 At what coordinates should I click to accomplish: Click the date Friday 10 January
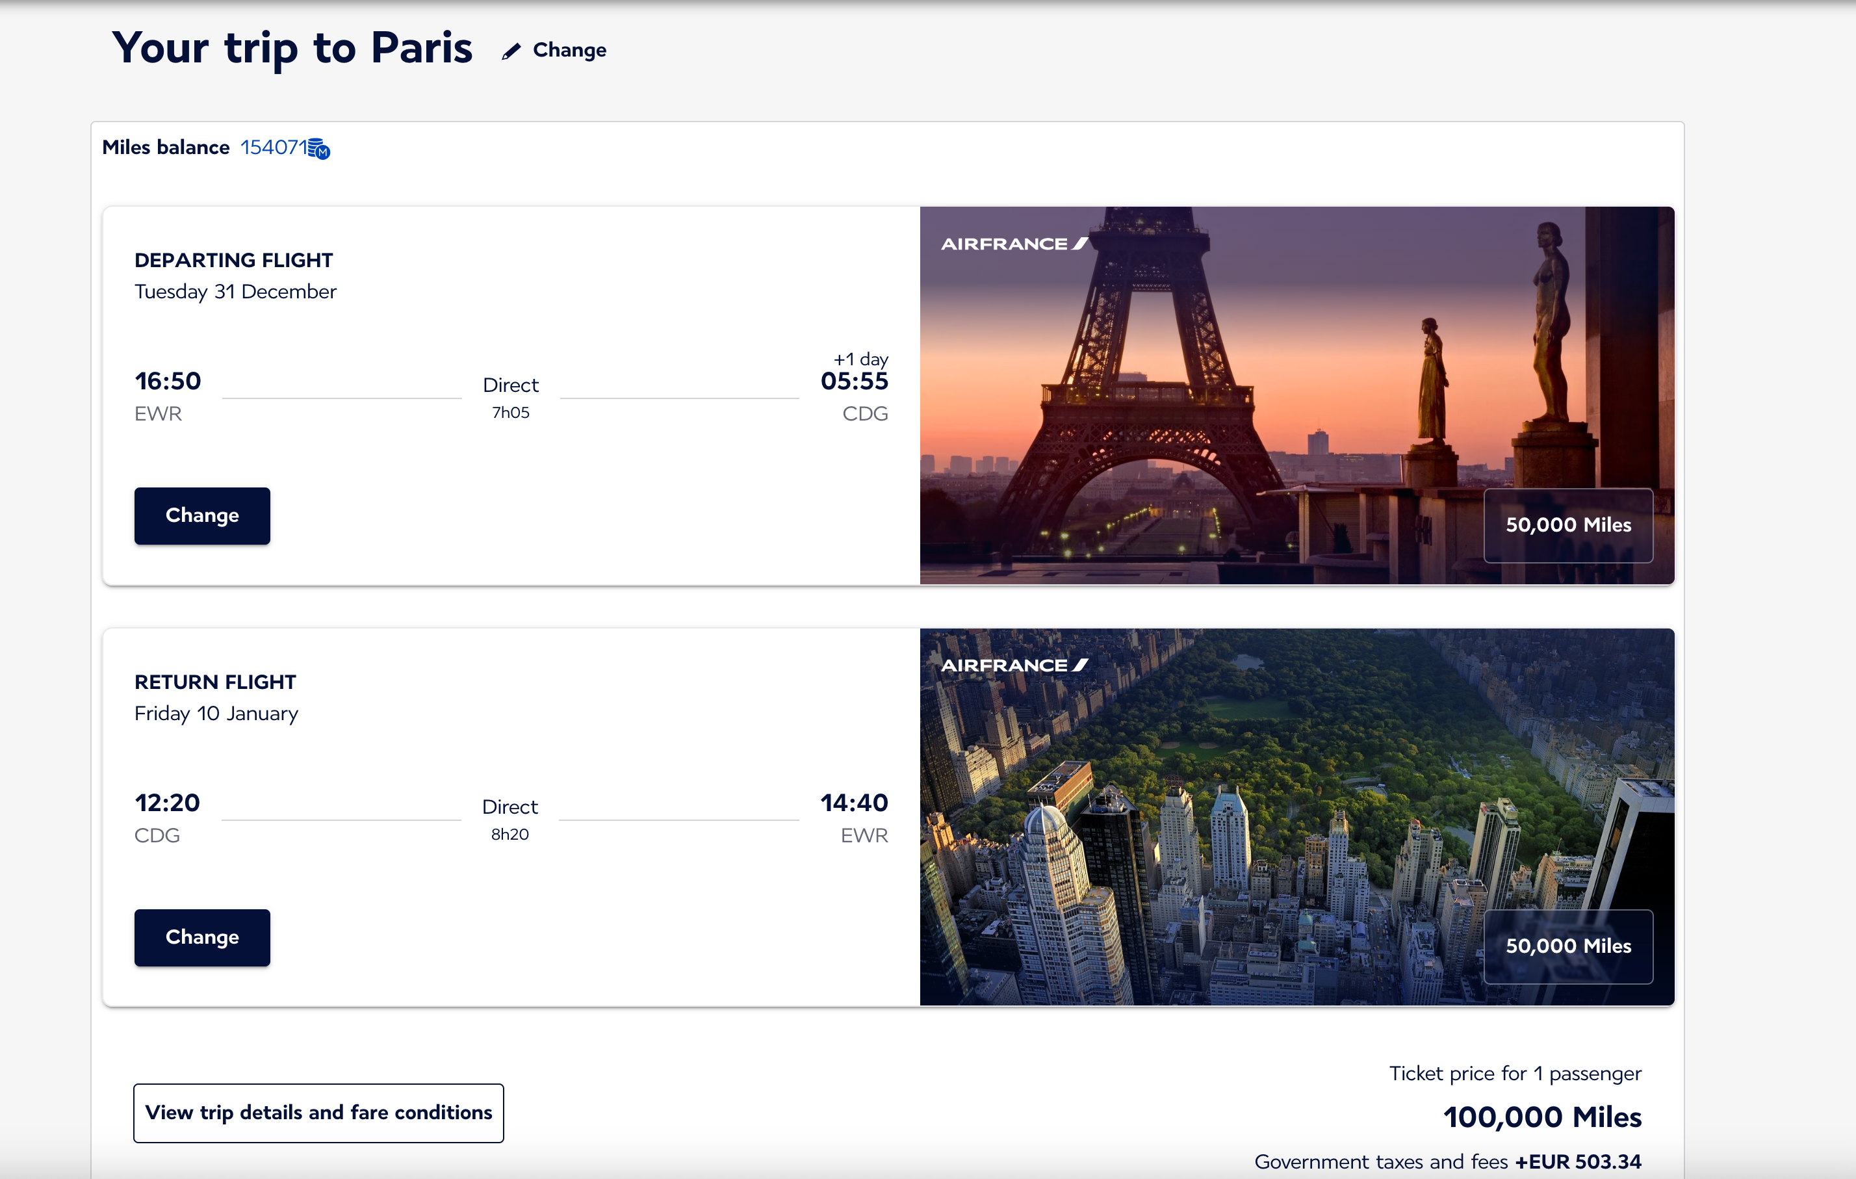point(216,713)
